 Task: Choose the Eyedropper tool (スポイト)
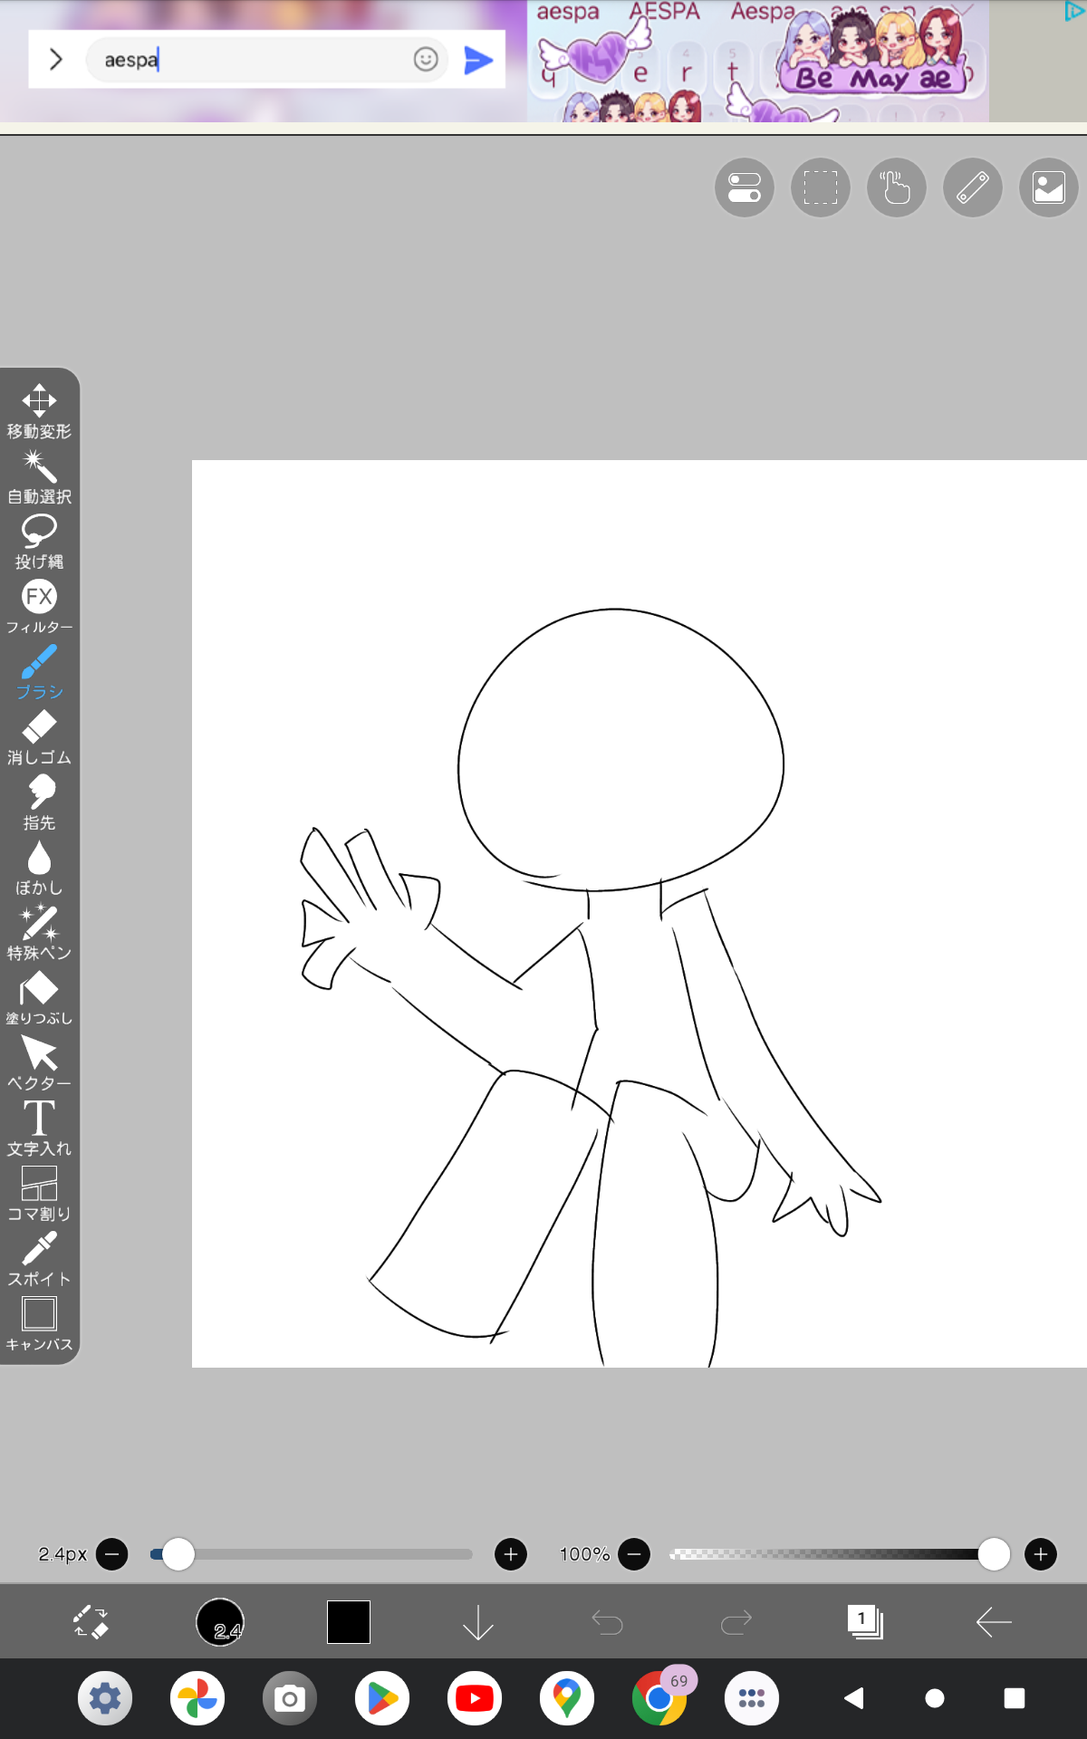(x=39, y=1259)
